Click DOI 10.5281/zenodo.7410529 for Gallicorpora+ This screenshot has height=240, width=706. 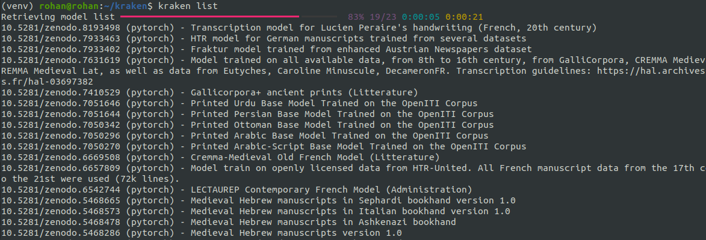tap(60, 92)
